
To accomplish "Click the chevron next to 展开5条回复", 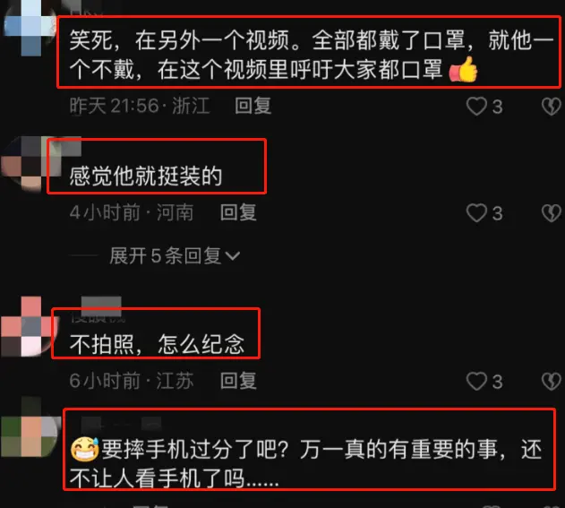I will pyautogui.click(x=233, y=256).
